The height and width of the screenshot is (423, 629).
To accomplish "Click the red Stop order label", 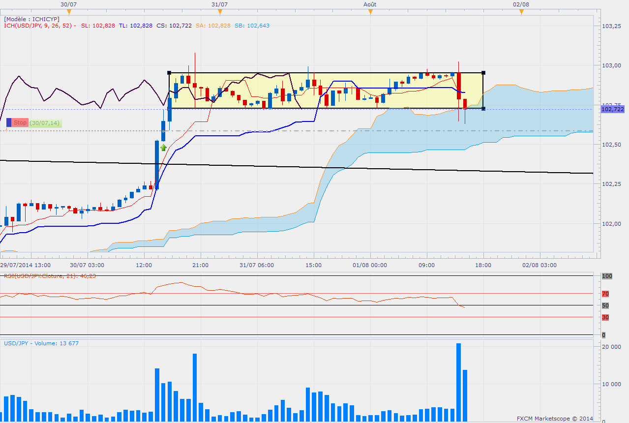I will [20, 122].
